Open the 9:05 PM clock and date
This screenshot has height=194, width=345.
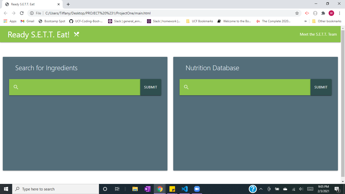(323, 189)
